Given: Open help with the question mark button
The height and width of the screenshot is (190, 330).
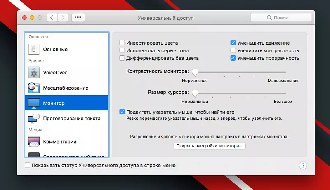Looking at the screenshot, I should 303,166.
